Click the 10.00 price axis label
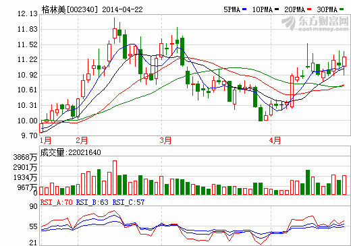351x246 pixels. coord(28,121)
